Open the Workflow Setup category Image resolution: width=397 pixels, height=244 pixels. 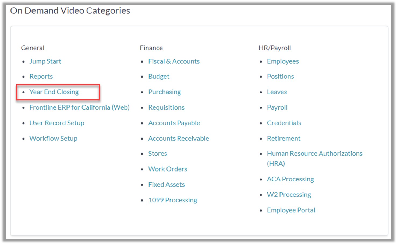click(54, 139)
